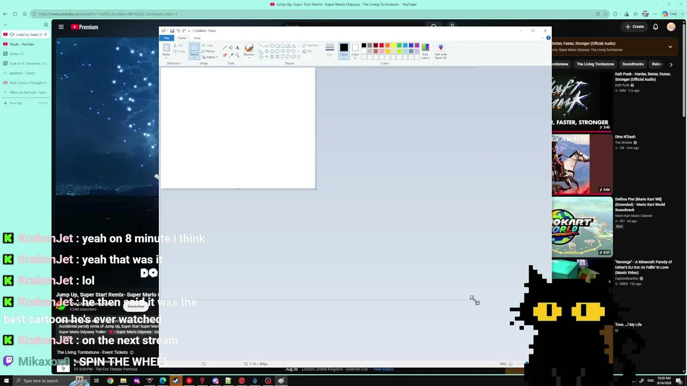Click the Crop button in Paint
Viewport: 687px width, 386px height.
point(207,46)
